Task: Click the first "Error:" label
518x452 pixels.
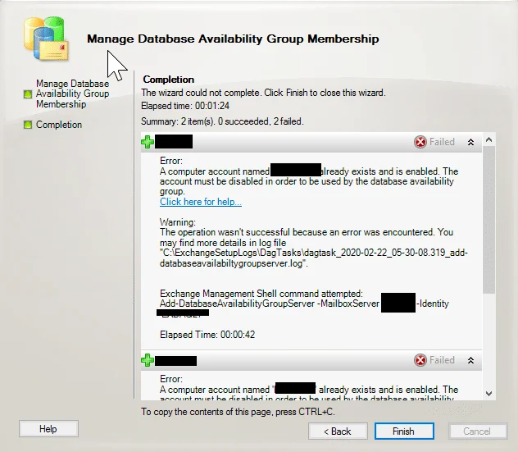Action: pyautogui.click(x=171, y=161)
